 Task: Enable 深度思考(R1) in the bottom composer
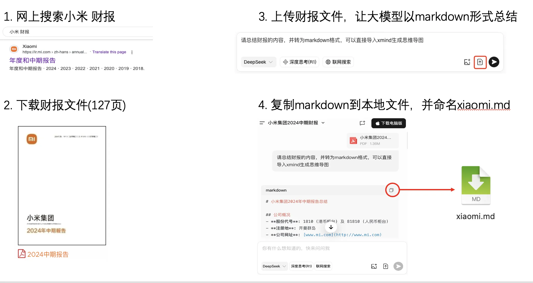301,266
